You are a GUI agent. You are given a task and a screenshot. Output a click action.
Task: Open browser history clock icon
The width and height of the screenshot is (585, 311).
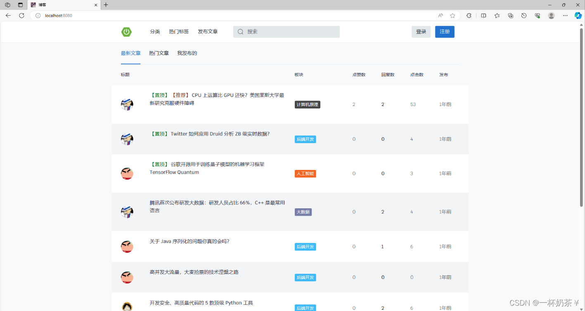coord(524,15)
